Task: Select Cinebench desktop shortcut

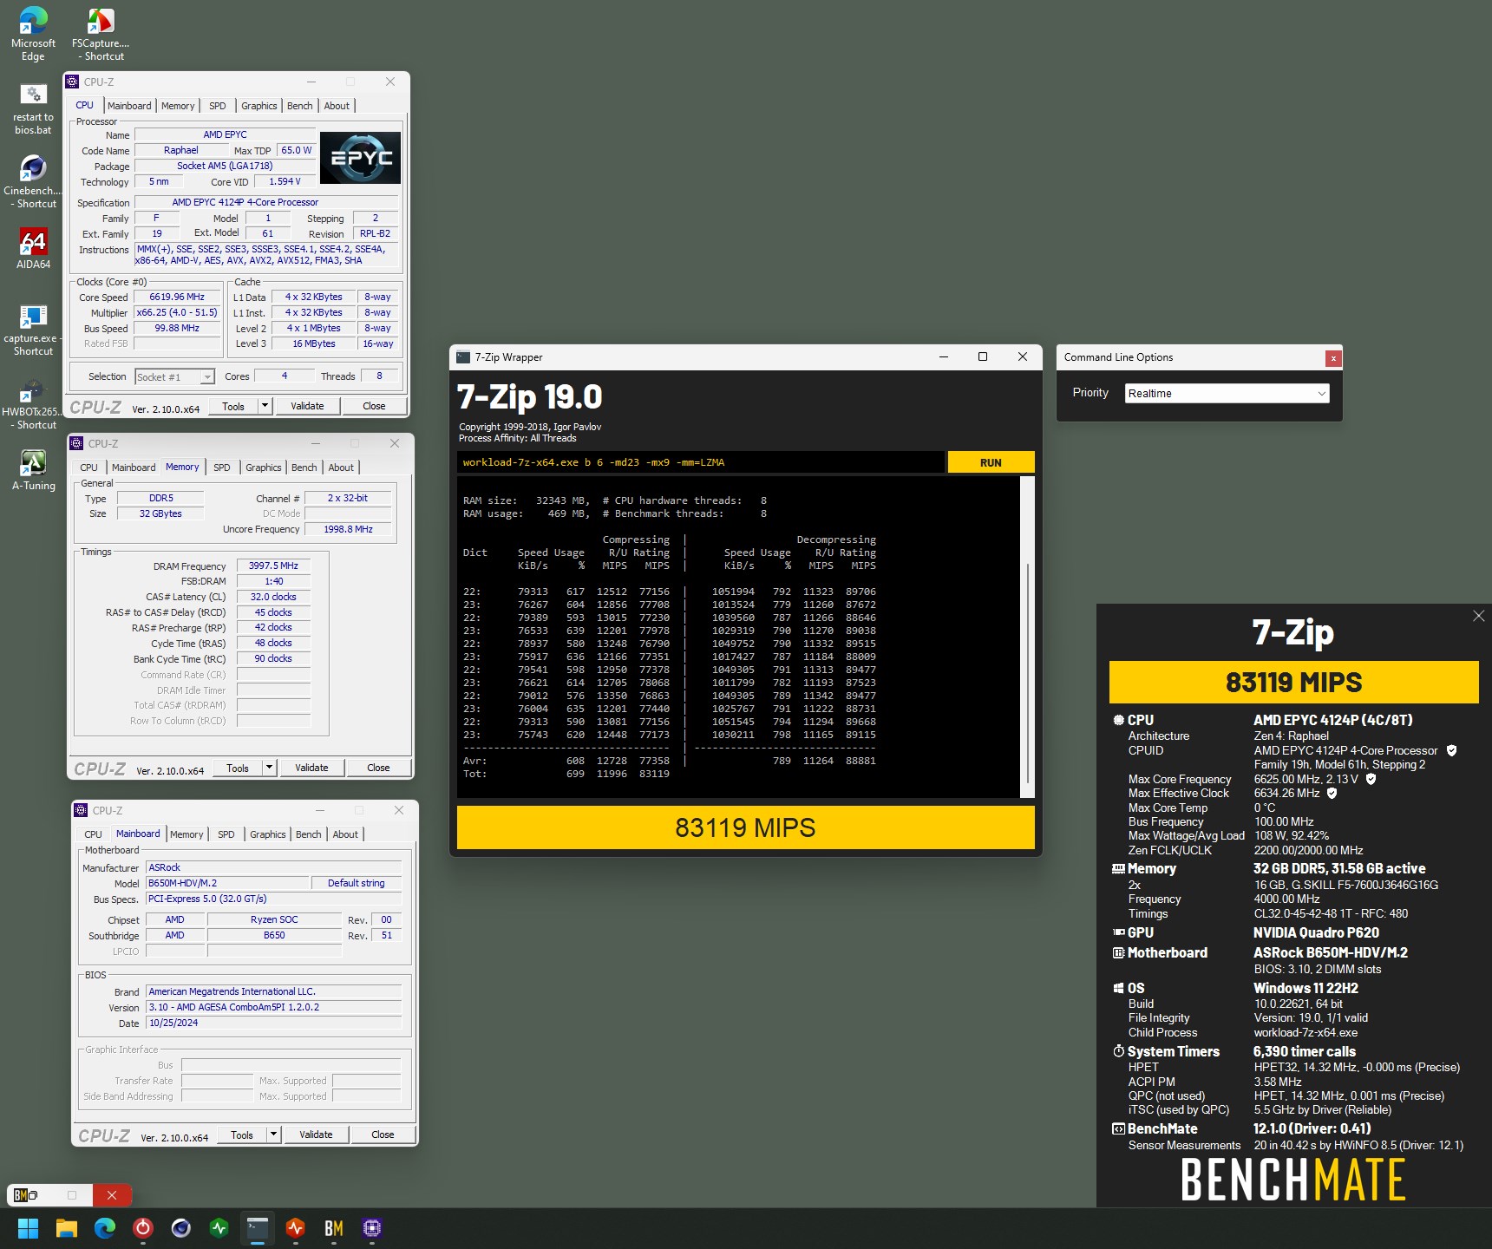Action: tap(33, 182)
